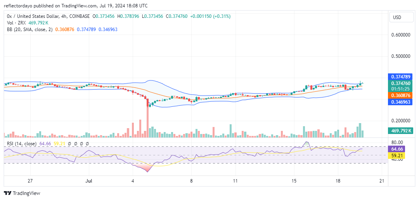Click the TradingView logo at bottom left
This screenshot has width=419, height=200.
(22, 193)
